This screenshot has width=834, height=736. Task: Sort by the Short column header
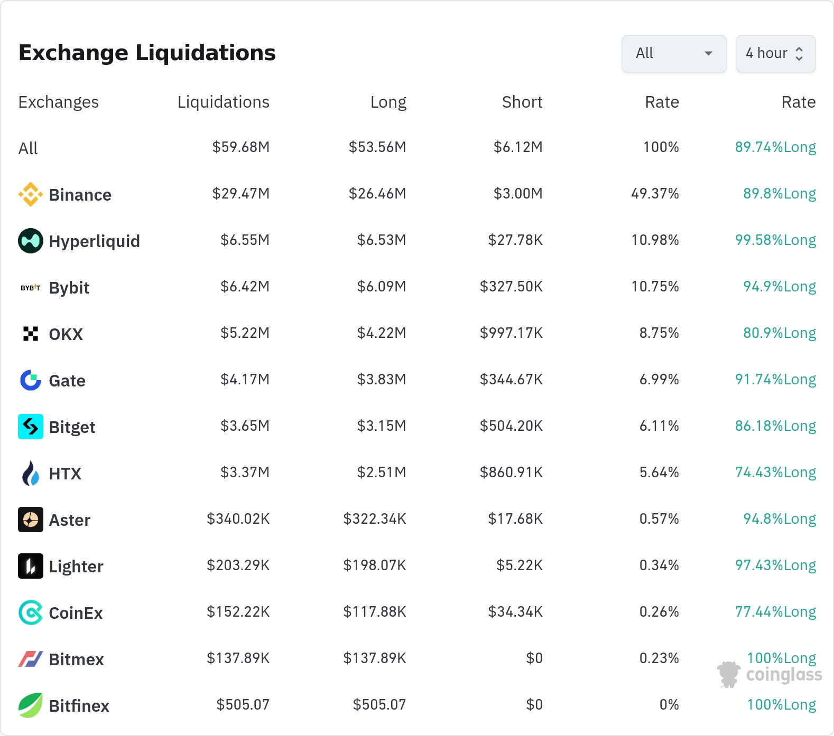pyautogui.click(x=522, y=102)
